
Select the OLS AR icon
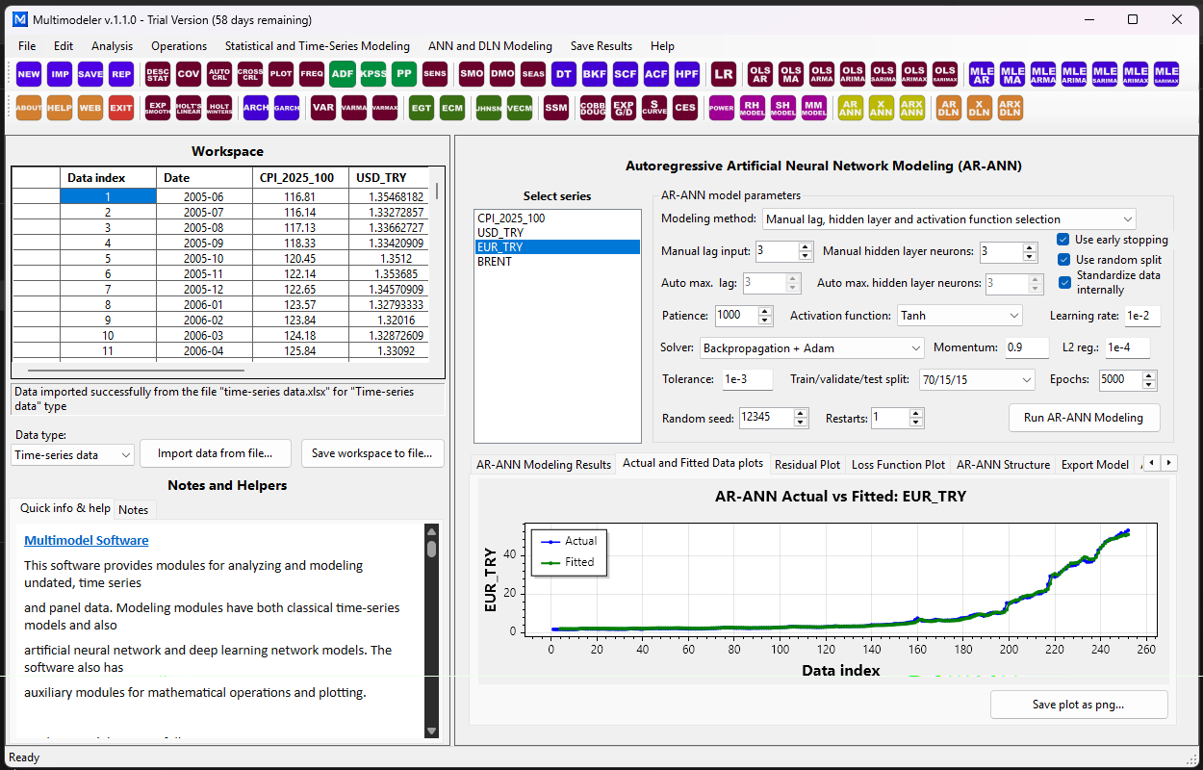point(760,74)
